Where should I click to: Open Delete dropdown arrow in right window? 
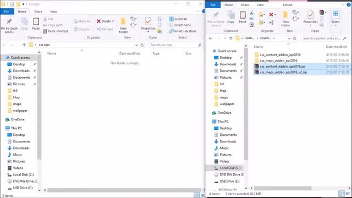pos(275,15)
